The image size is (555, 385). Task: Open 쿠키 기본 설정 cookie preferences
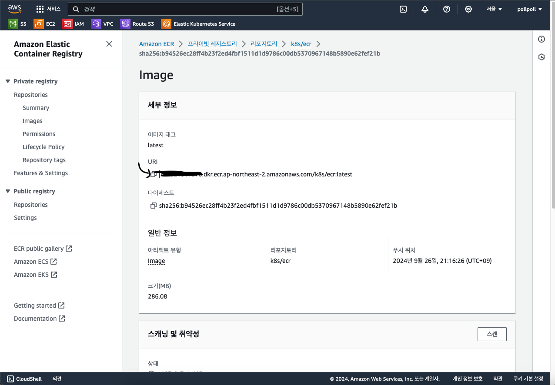[x=528, y=379]
